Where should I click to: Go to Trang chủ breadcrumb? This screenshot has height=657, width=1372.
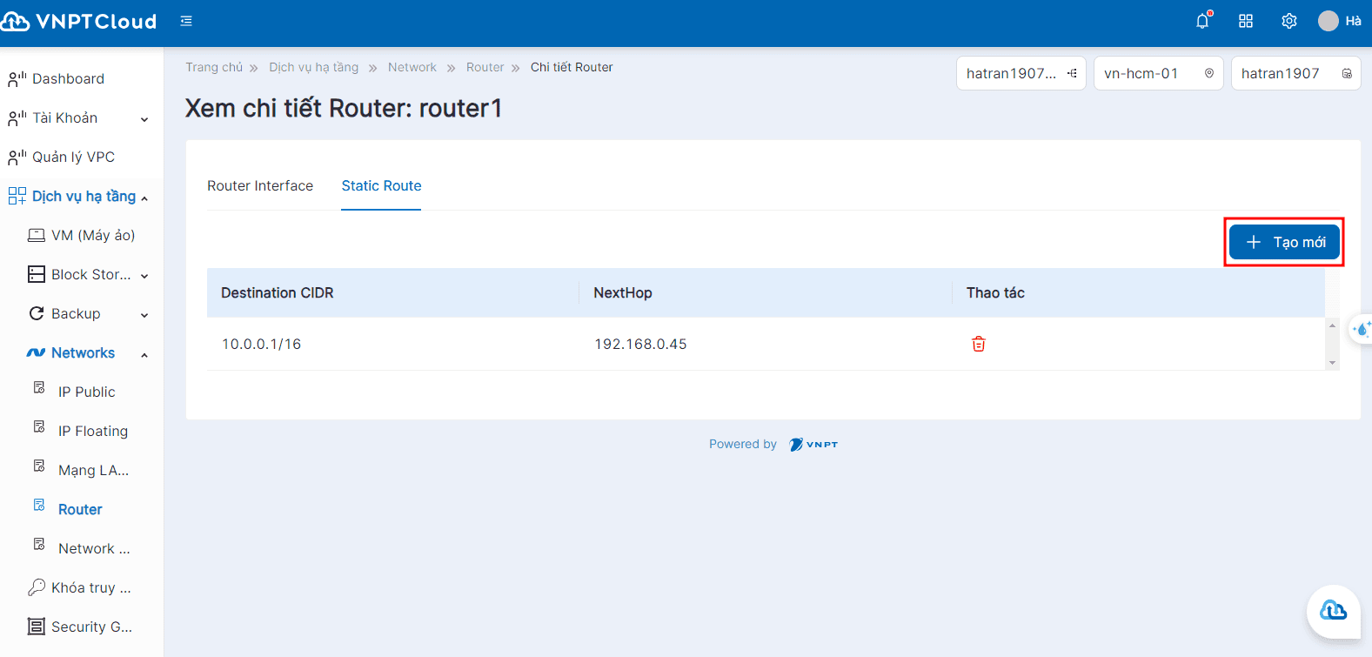point(214,67)
